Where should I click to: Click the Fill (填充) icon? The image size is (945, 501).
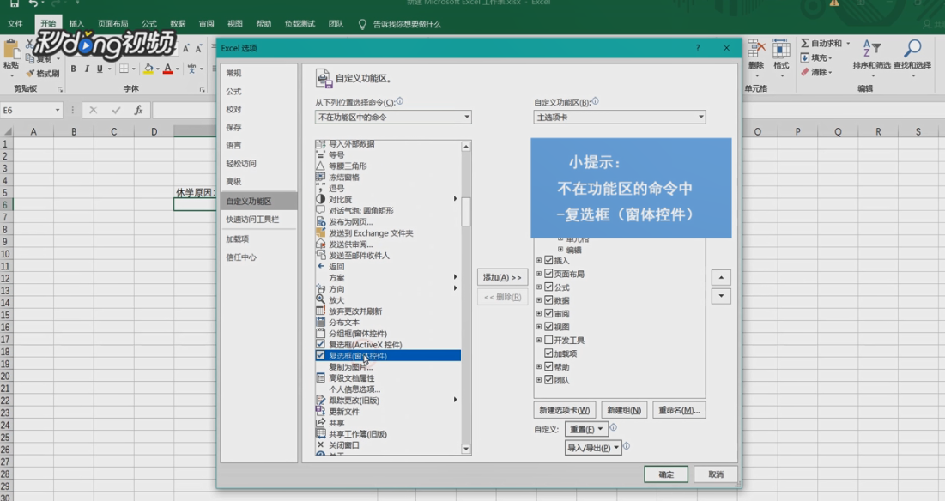click(x=804, y=58)
